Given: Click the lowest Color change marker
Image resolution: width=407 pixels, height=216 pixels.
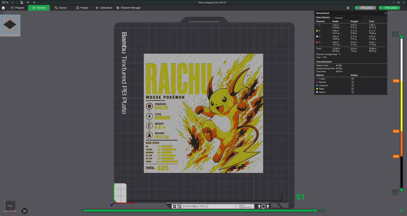Looking at the screenshot, I should 396,156.
